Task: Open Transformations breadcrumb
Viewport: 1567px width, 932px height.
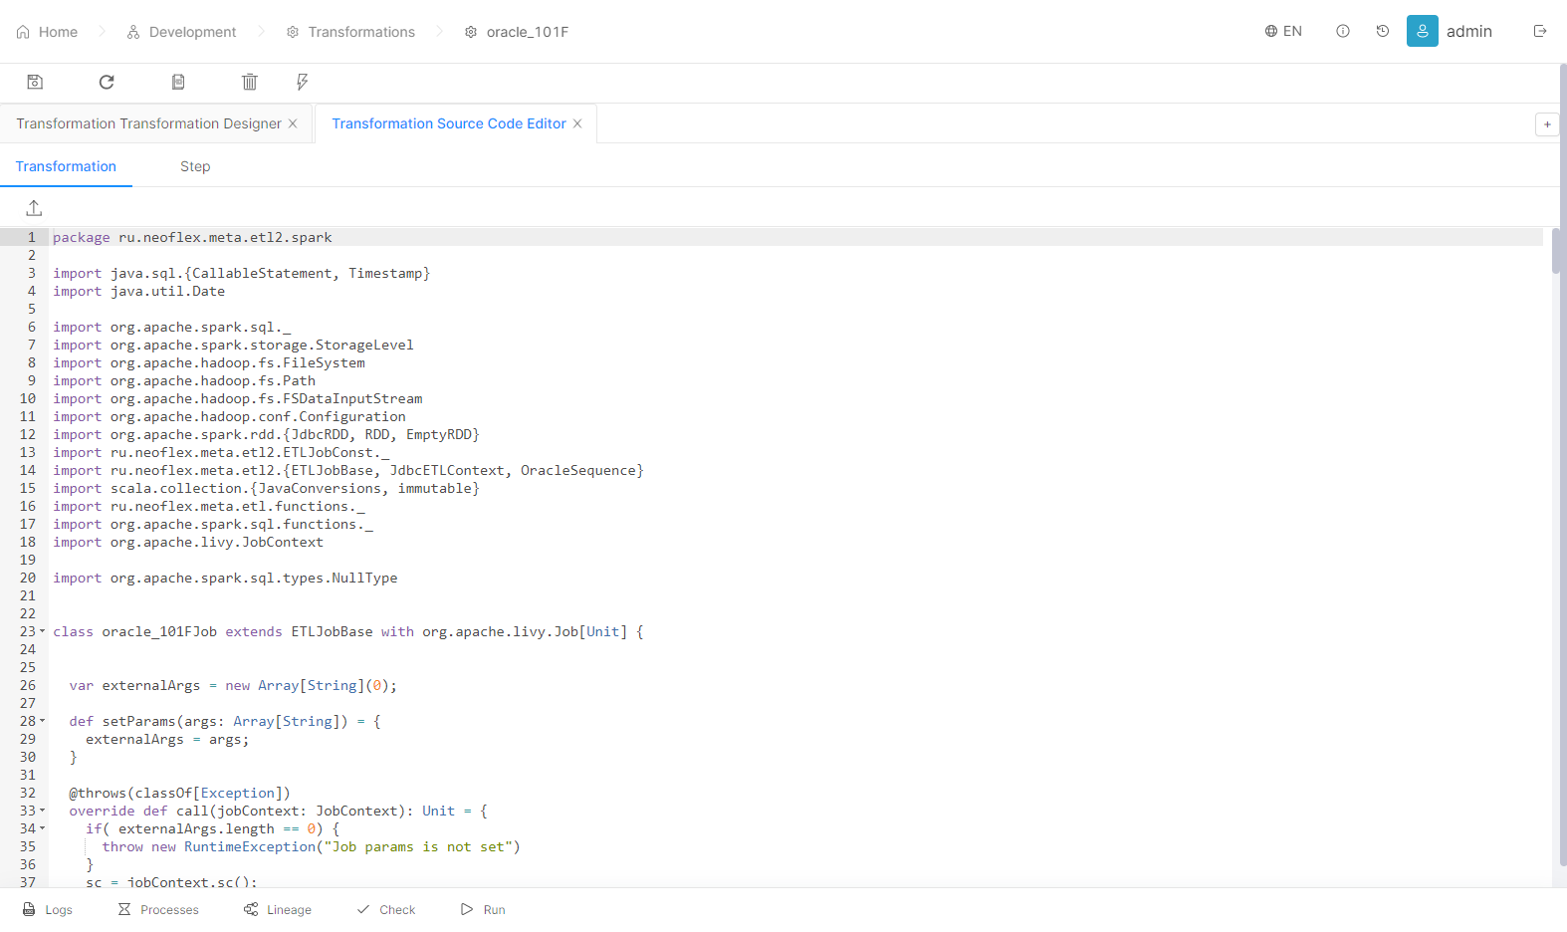Action: coord(350,32)
